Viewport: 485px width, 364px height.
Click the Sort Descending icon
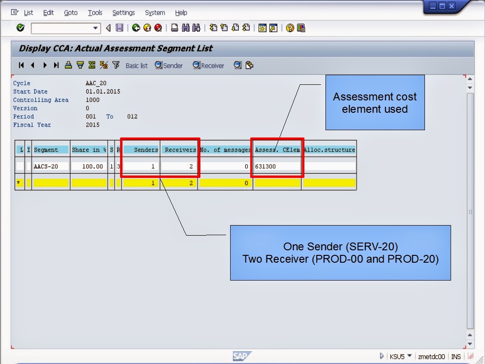tap(80, 65)
